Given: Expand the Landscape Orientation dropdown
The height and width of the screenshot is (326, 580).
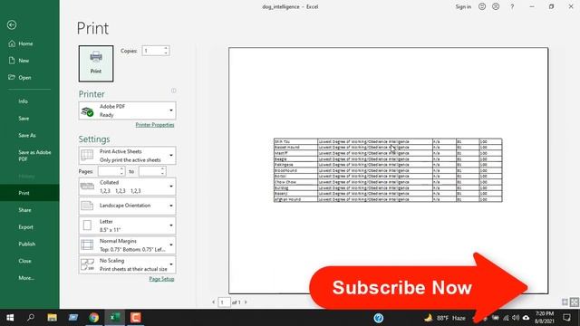Looking at the screenshot, I should (127, 206).
